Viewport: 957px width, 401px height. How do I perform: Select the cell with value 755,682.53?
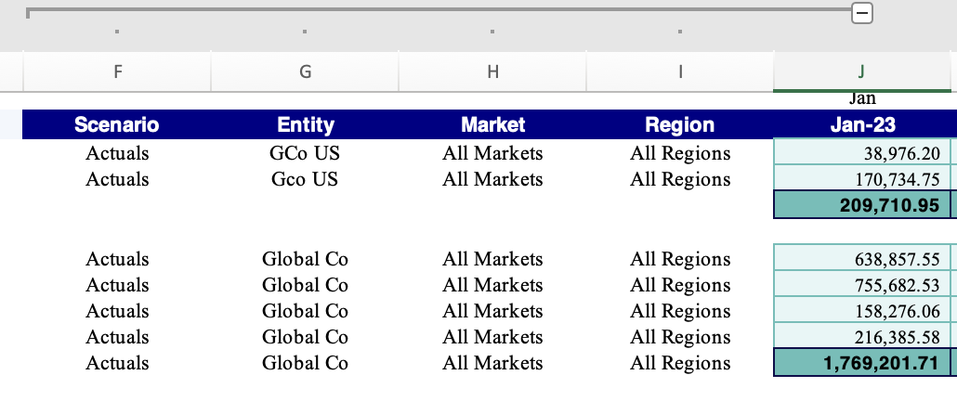862,284
